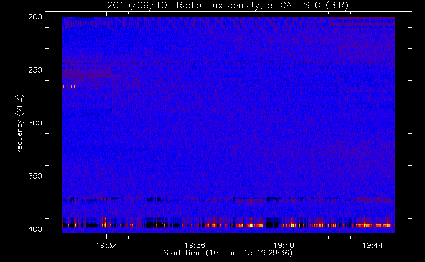Click the 19:44 time tick label
Screen dimensions: 425x262
click(373, 245)
